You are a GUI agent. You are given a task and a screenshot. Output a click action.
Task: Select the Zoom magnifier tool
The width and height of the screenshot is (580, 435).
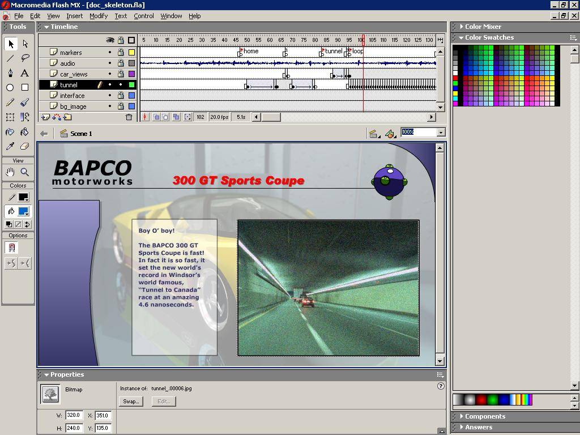click(25, 172)
